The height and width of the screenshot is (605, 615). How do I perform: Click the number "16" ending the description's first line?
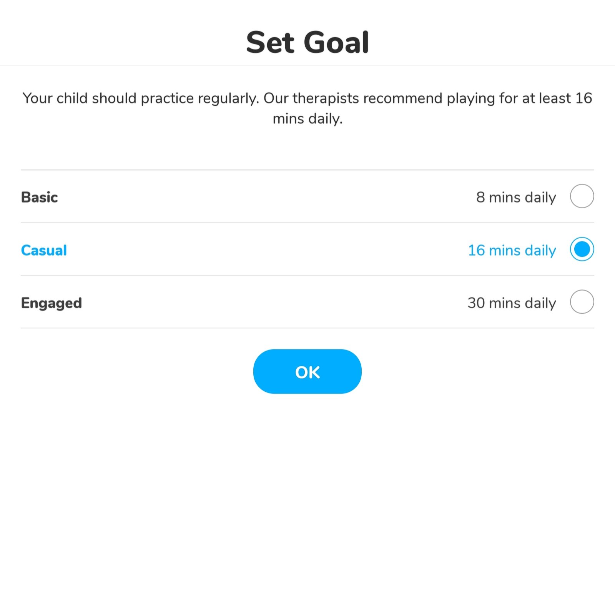point(583,98)
